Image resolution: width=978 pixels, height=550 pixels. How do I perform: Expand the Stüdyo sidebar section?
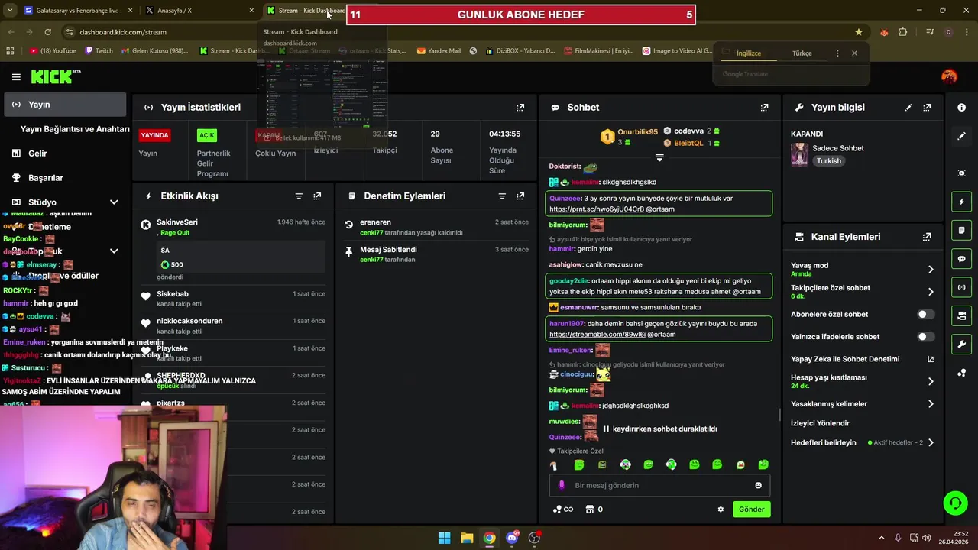[x=114, y=202]
